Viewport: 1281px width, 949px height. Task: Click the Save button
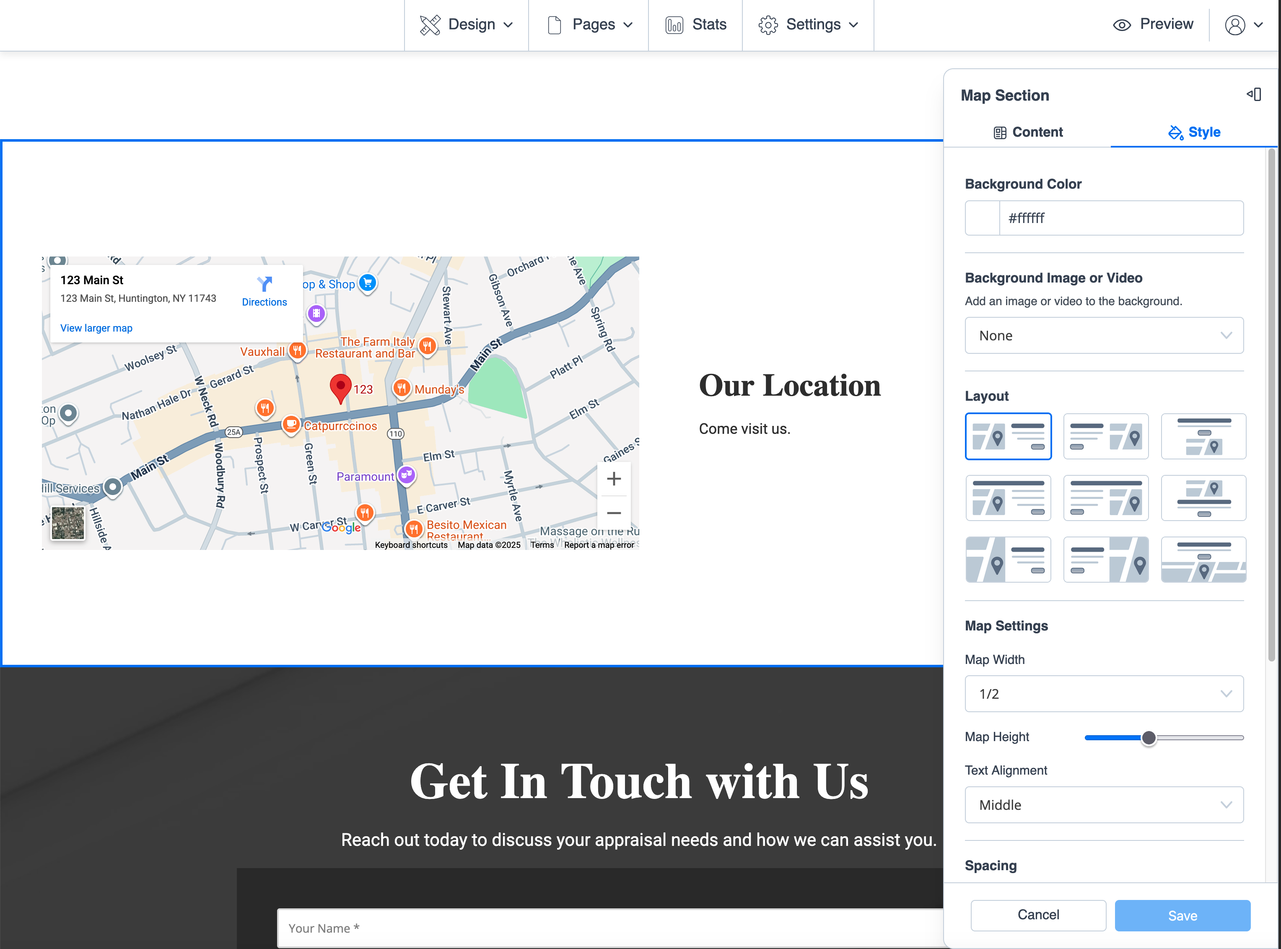pos(1182,915)
